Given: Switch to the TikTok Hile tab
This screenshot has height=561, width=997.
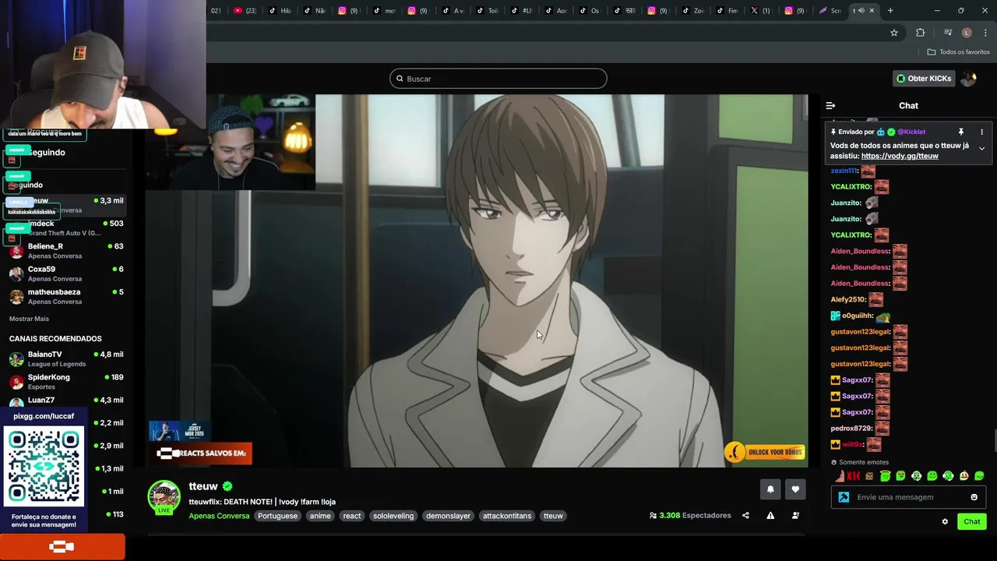Looking at the screenshot, I should pyautogui.click(x=280, y=11).
